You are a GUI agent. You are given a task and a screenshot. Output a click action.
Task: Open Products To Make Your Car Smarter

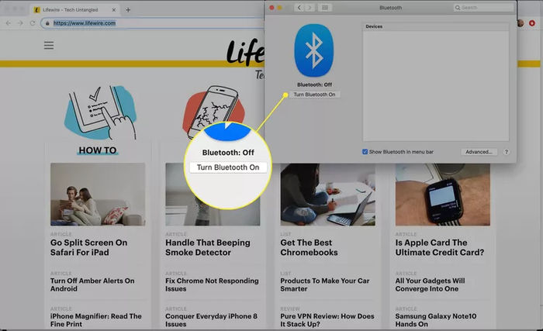click(325, 284)
